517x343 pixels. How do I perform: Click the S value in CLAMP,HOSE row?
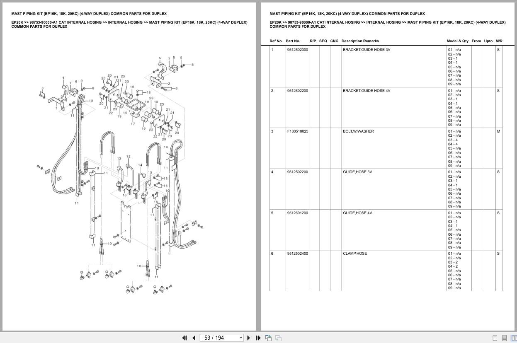point(498,254)
